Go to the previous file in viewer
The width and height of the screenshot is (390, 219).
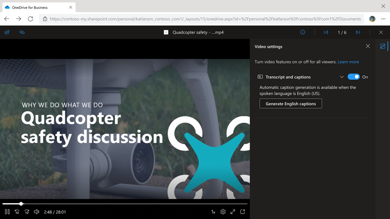tap(326, 32)
